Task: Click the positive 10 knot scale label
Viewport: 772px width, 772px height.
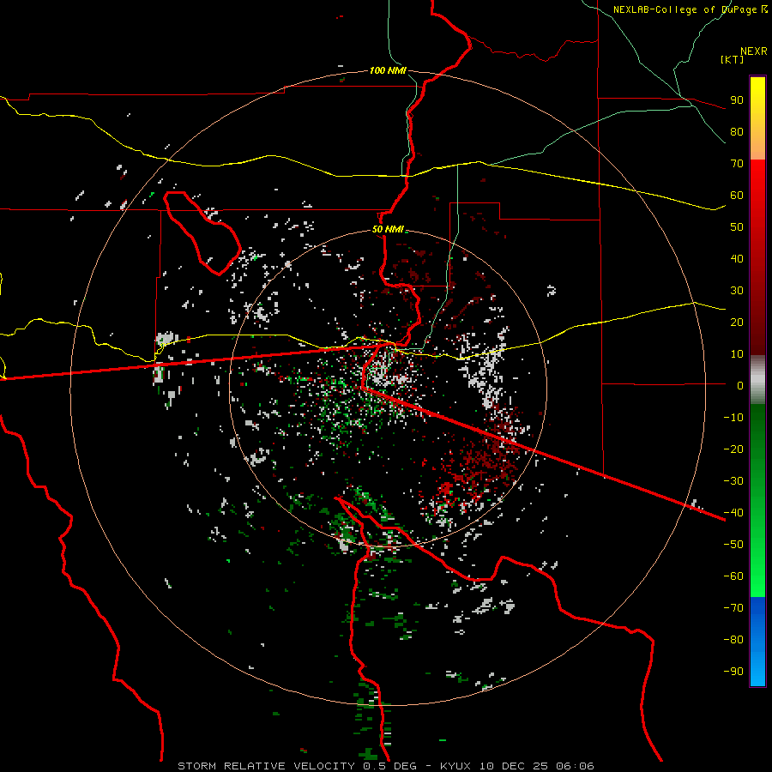Action: [x=737, y=354]
